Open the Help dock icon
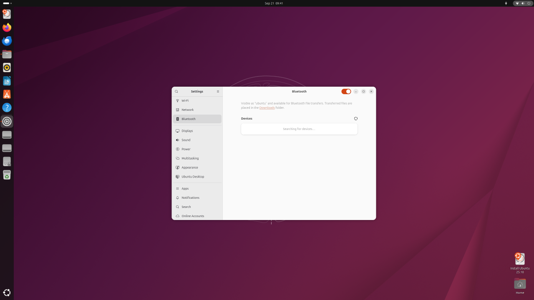 tap(7, 108)
